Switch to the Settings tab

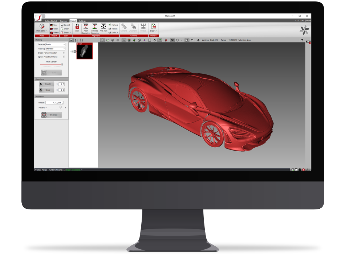click(82, 21)
